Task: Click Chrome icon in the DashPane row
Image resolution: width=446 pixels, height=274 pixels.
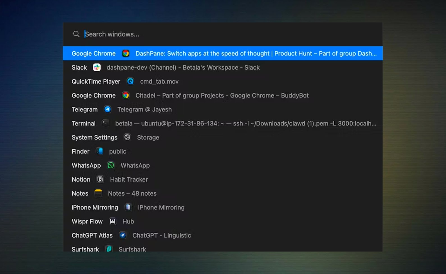Action: (x=126, y=53)
